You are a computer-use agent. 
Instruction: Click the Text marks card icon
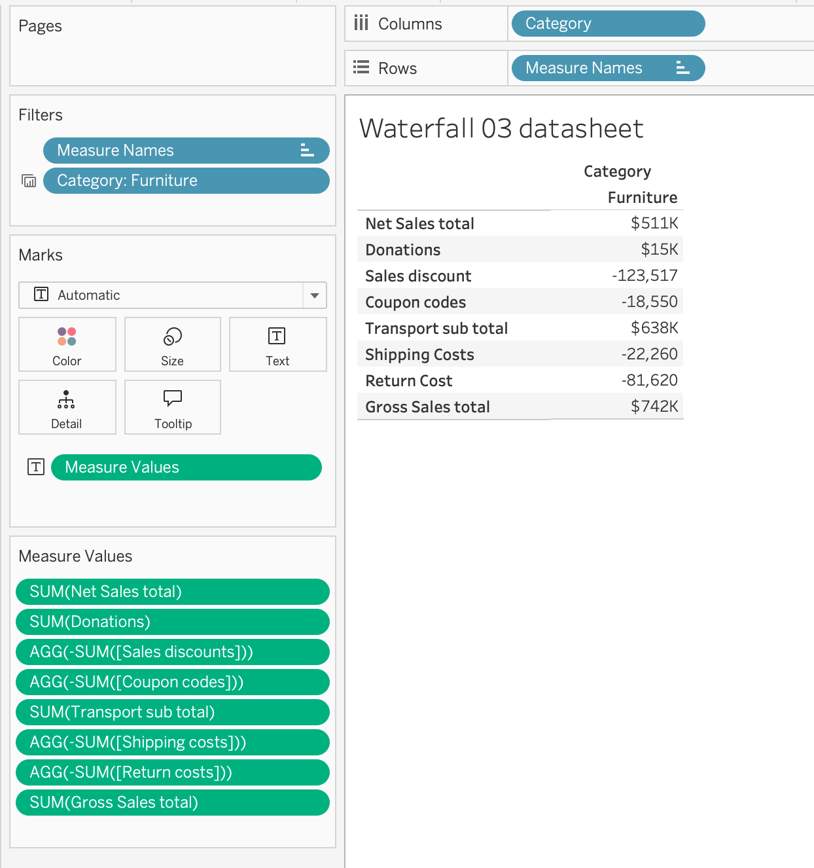[x=277, y=337]
